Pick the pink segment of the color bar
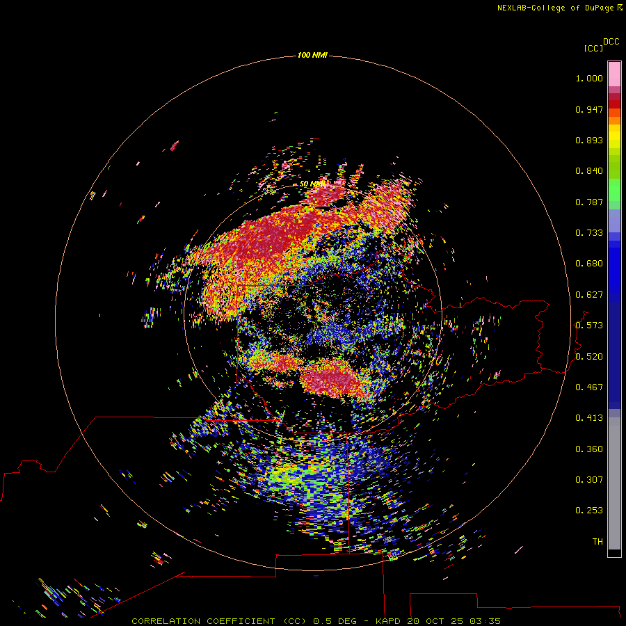The width and height of the screenshot is (626, 626). (x=614, y=74)
